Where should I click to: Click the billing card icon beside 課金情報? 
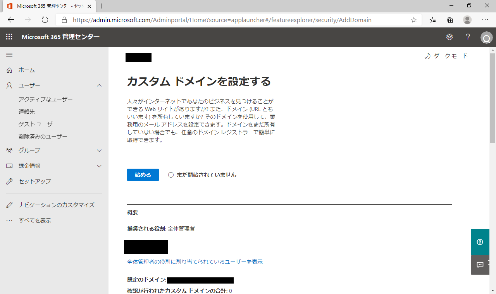pyautogui.click(x=10, y=166)
